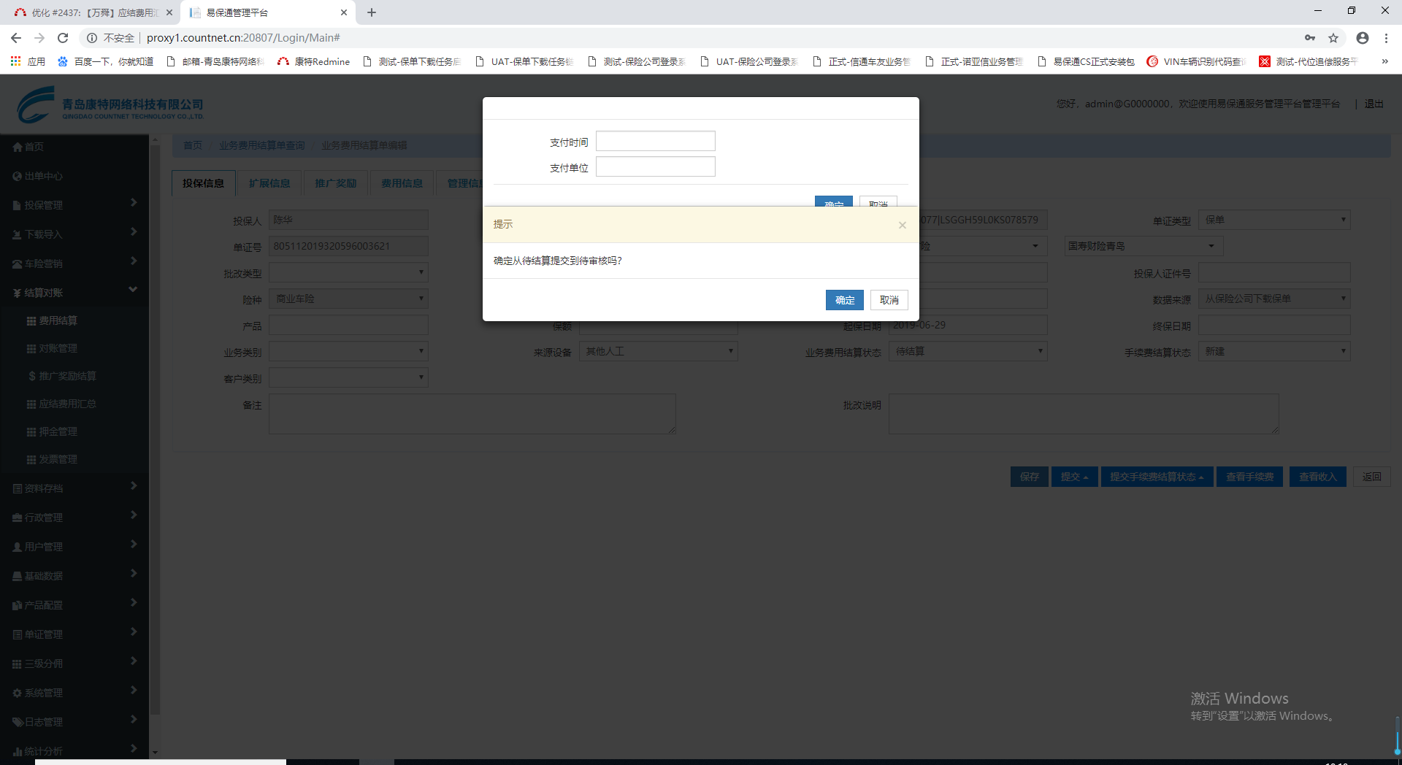The height and width of the screenshot is (765, 1402).
Task: Expand the 统计分析 sidebar menu
Action: (x=74, y=750)
